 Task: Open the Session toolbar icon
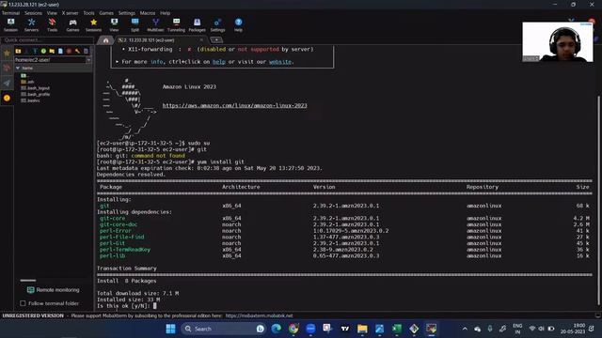pyautogui.click(x=10, y=25)
